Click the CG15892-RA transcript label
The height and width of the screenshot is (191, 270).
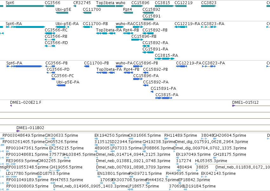point(155,43)
